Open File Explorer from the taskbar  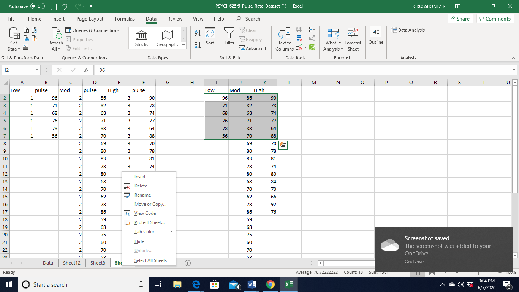tap(177, 284)
